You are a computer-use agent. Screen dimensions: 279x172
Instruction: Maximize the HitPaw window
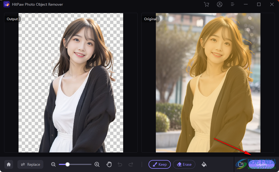tap(259, 4)
